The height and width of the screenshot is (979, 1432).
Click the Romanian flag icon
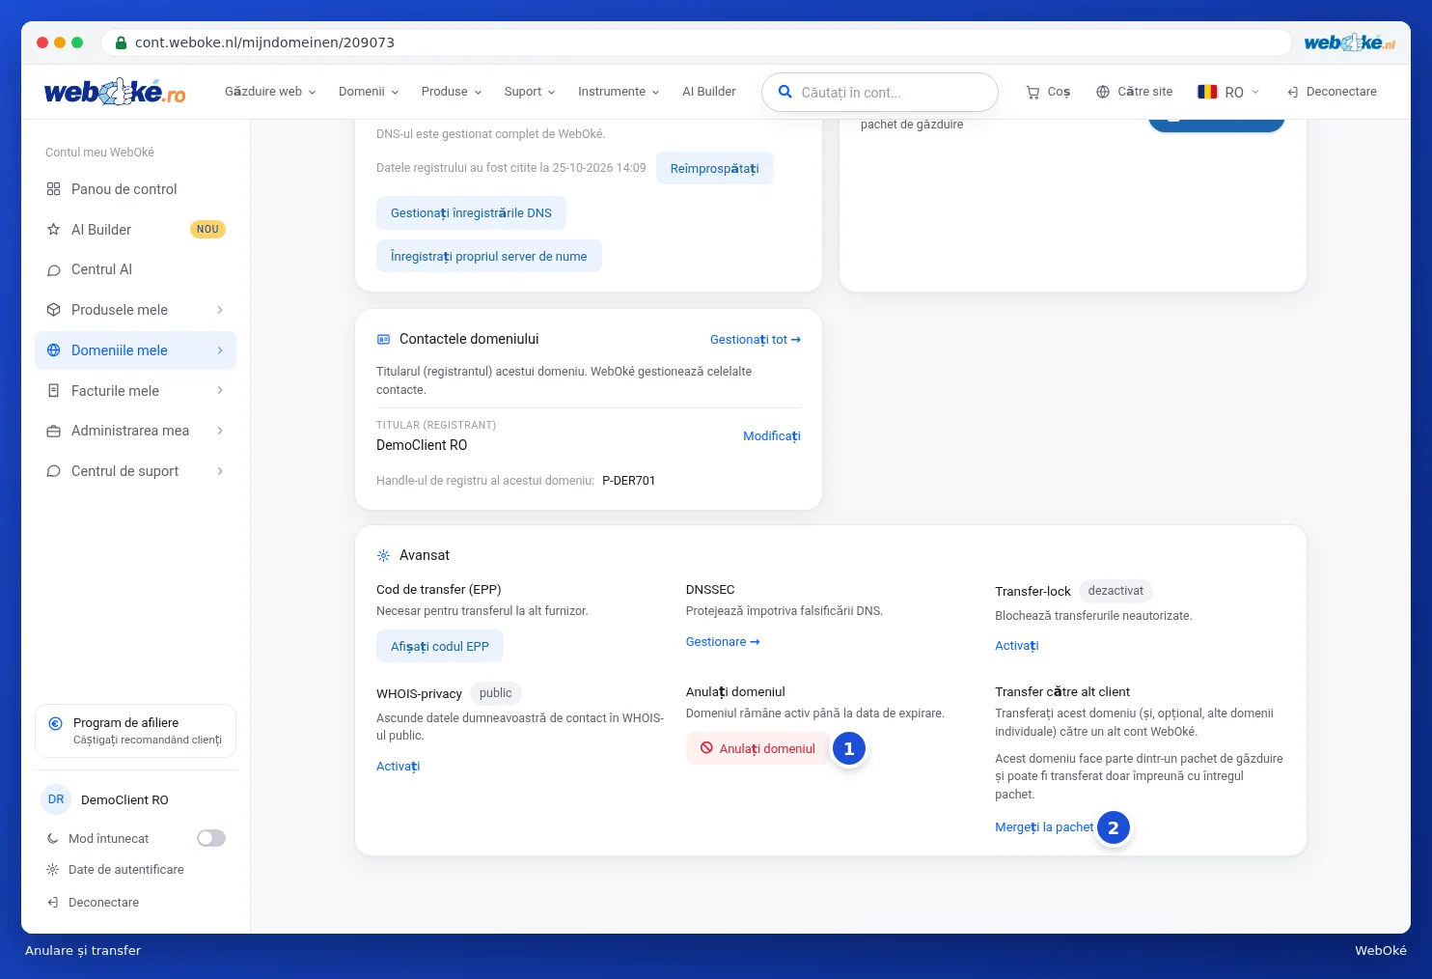click(1207, 92)
